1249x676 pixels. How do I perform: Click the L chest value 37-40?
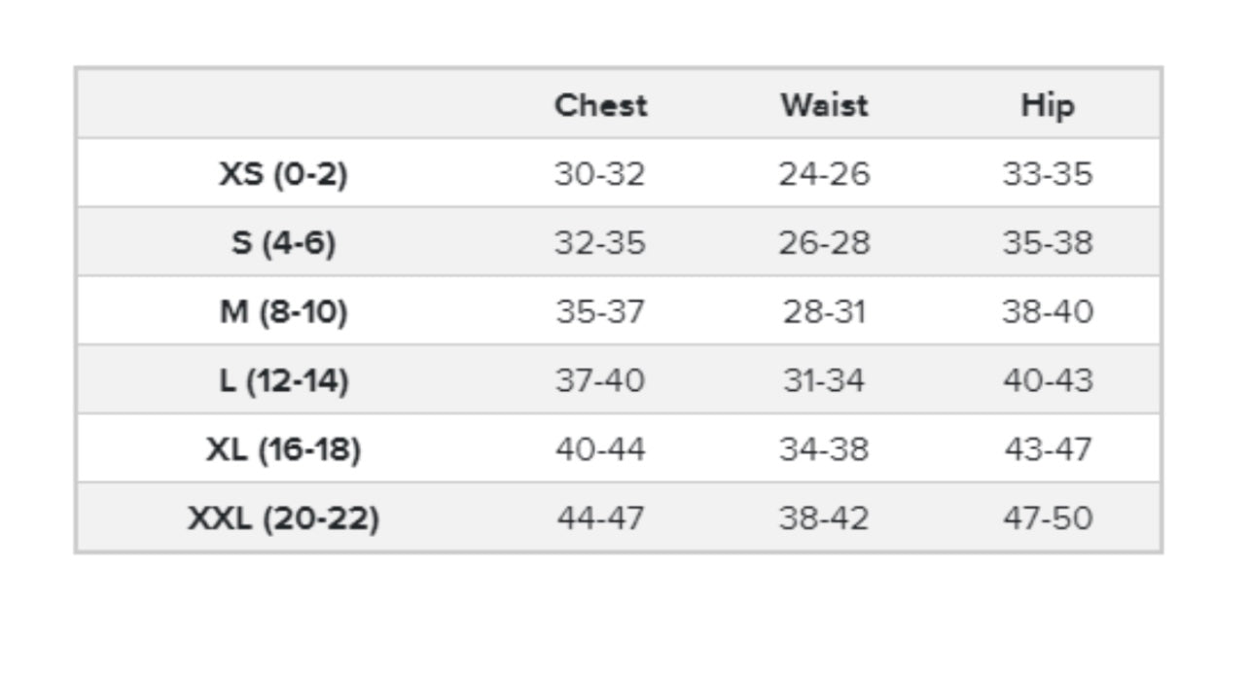(x=600, y=380)
